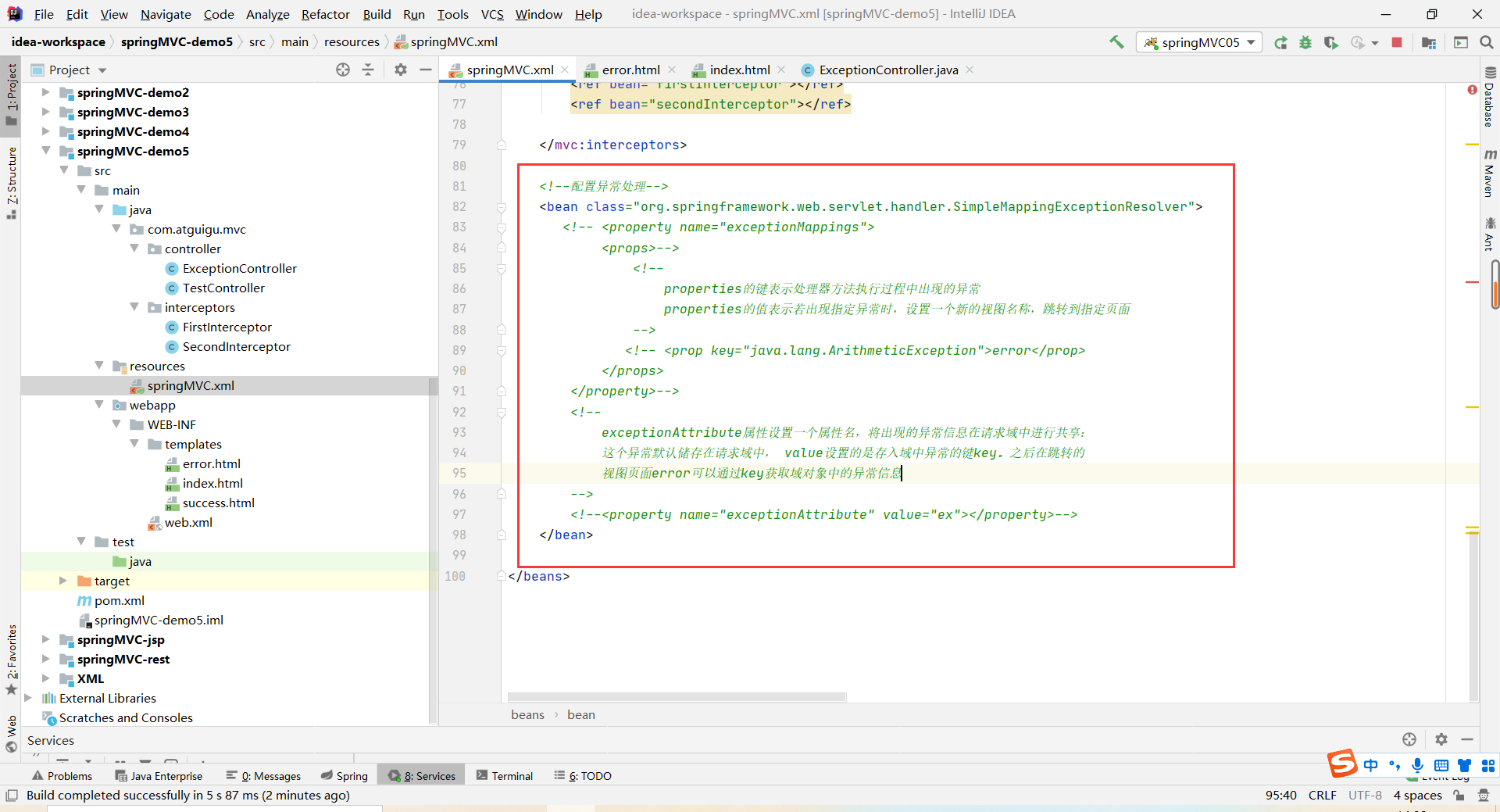Change CRLF line separator in status bar
The image size is (1500, 812).
[x=1322, y=795]
